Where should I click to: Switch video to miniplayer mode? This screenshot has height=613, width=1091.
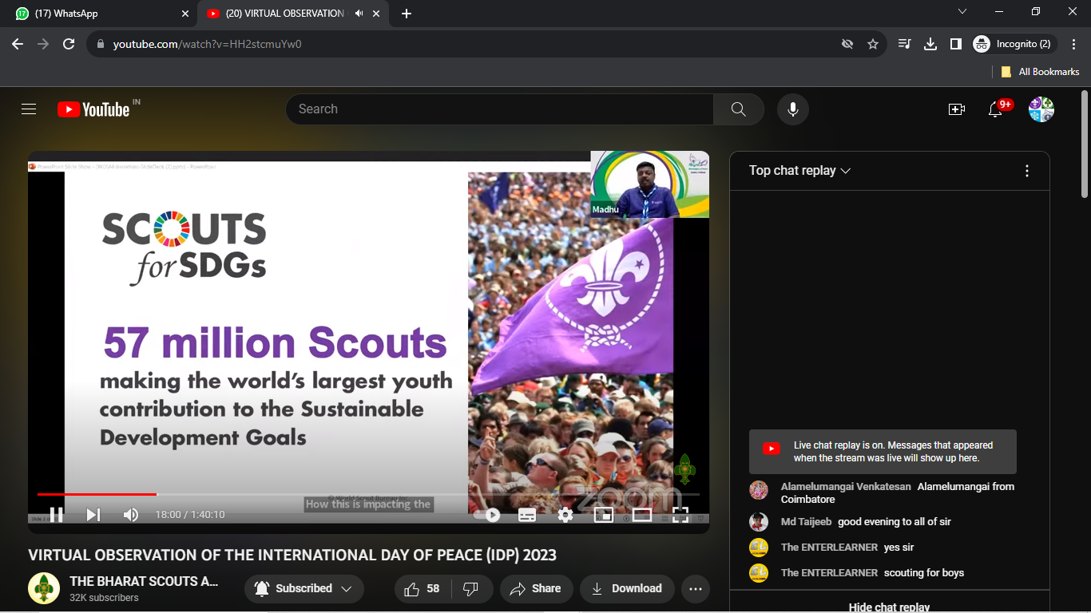click(604, 515)
